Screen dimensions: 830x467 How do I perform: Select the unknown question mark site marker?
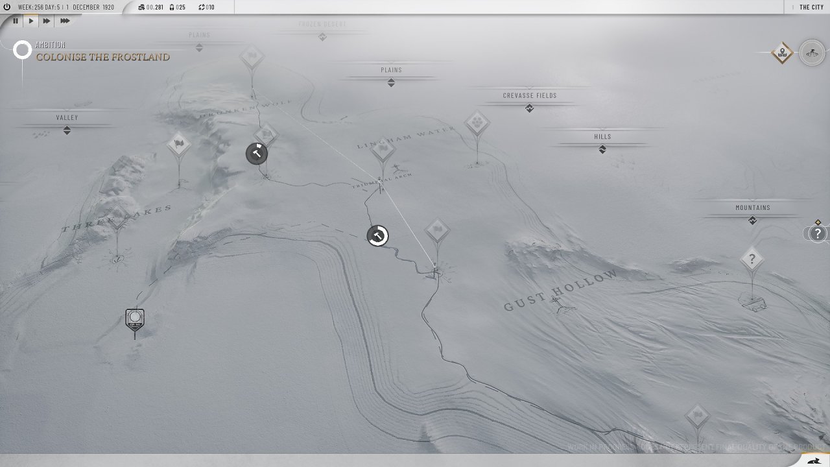click(x=752, y=261)
